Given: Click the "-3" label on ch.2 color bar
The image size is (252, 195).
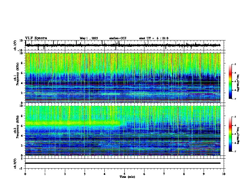Looking at the screenshot, I should click(234, 117).
